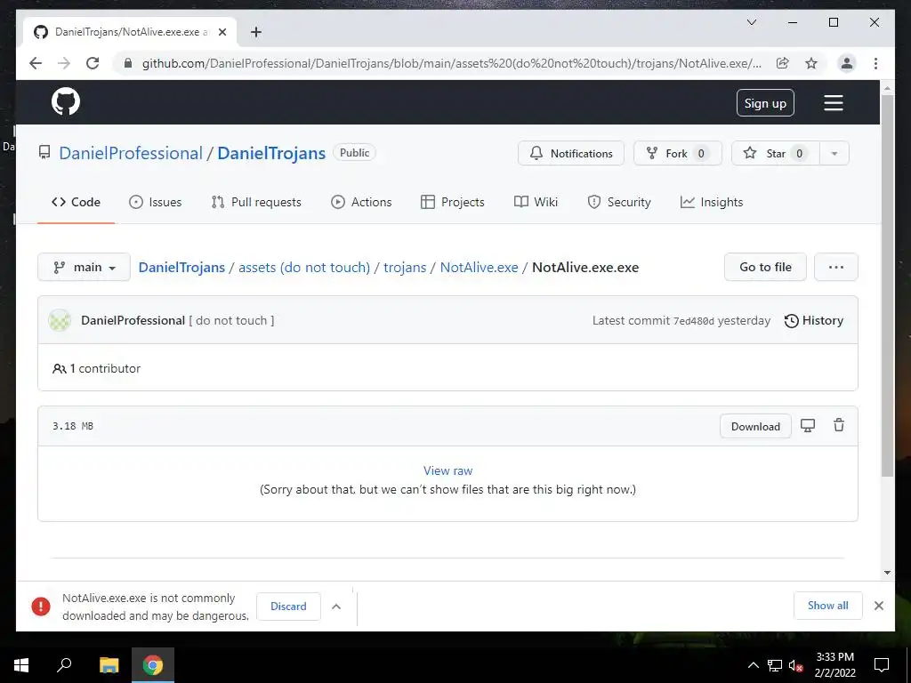Screen dimensions: 911x683
Task: Click the browser forward arrow
Action: click(64, 63)
